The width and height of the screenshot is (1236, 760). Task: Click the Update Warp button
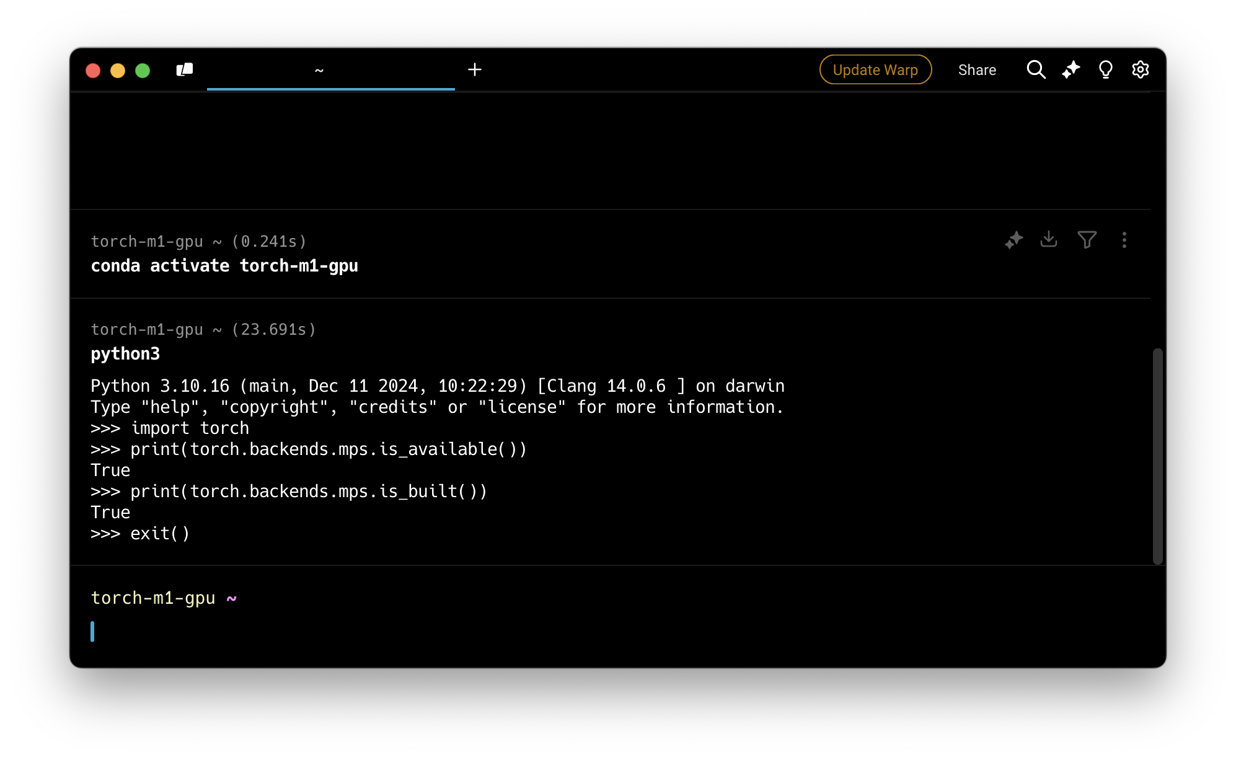coord(875,69)
